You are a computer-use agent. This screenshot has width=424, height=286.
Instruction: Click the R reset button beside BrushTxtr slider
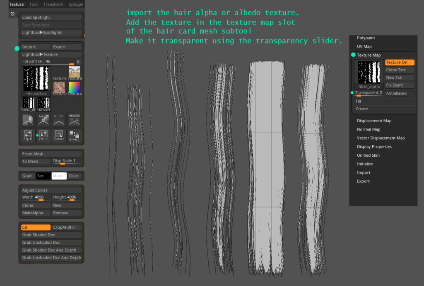[77, 61]
